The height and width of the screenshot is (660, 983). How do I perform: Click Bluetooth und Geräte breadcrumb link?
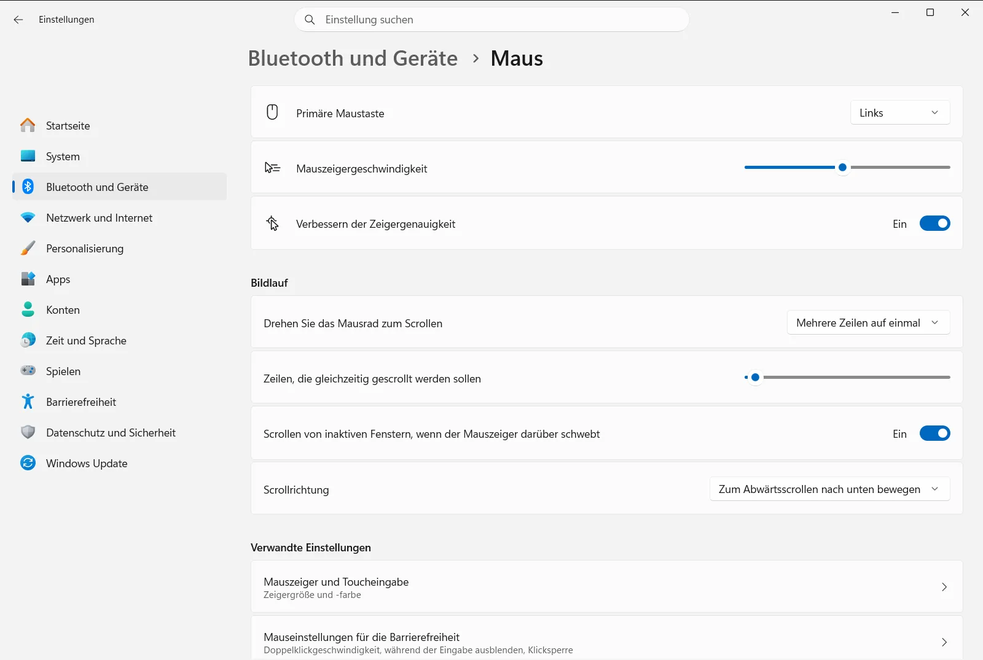pos(353,58)
